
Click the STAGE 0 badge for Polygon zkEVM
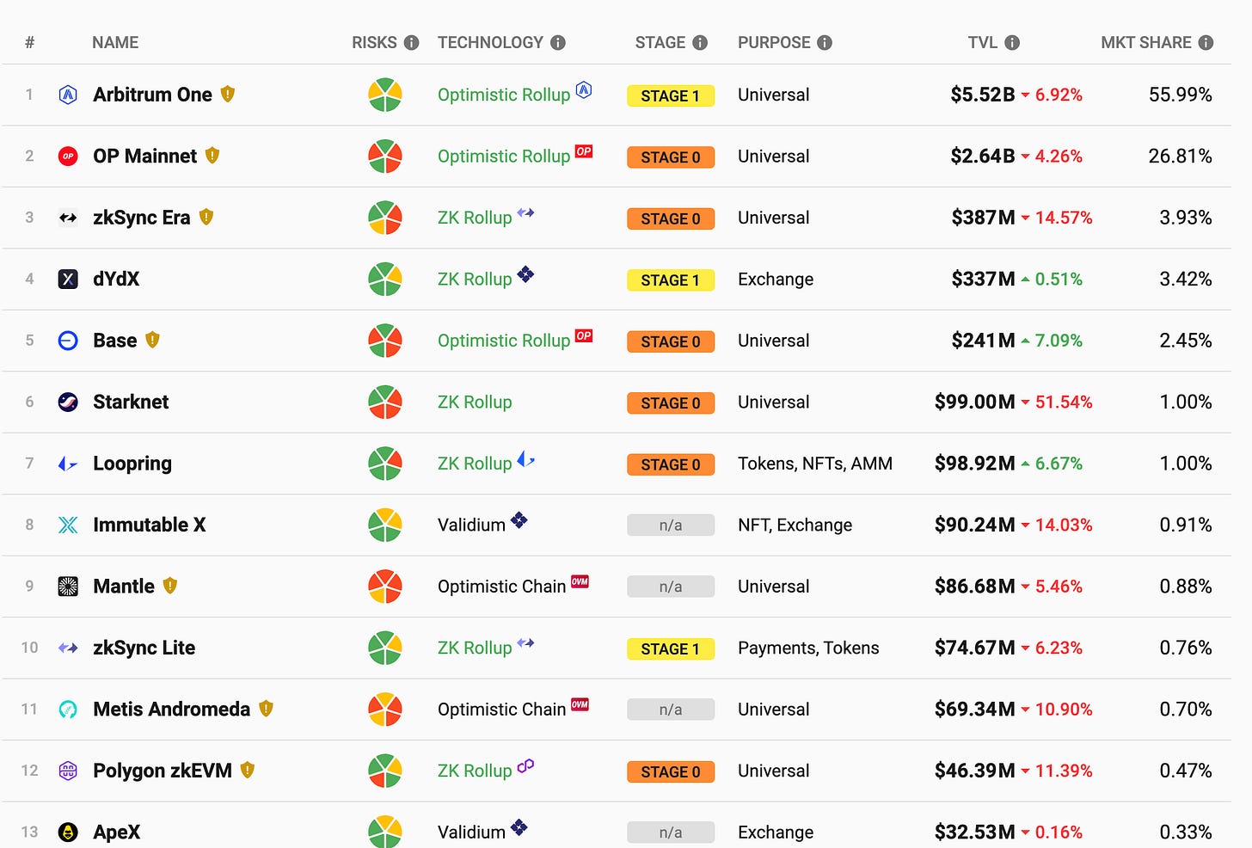[x=671, y=771]
